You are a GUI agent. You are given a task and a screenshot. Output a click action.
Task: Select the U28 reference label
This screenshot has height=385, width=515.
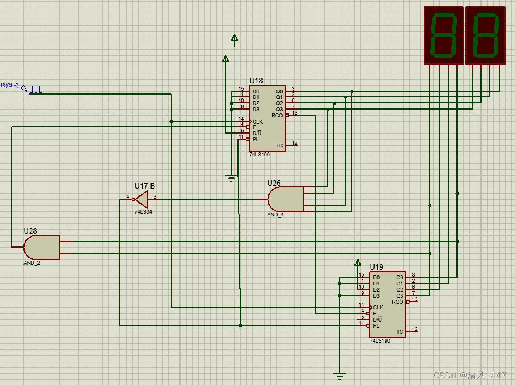coord(30,231)
